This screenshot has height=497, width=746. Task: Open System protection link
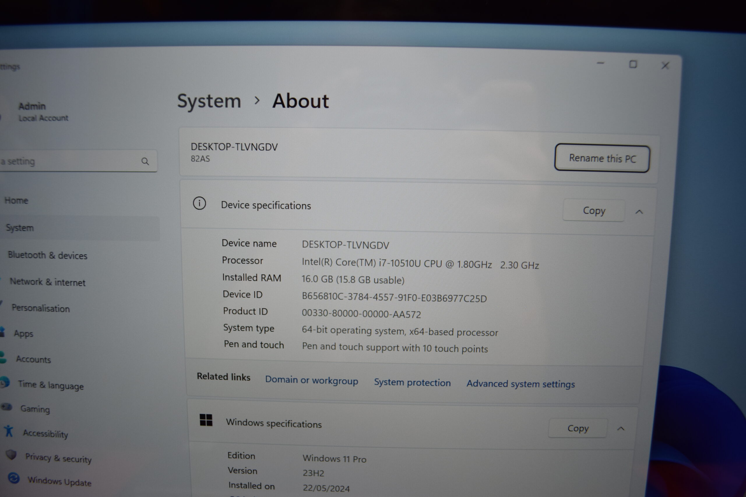[x=412, y=383]
